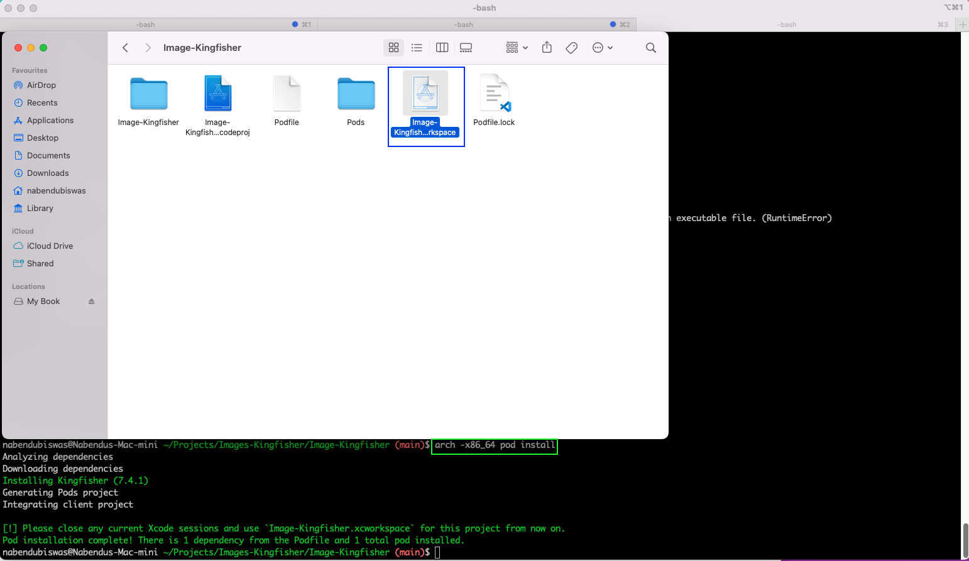
Task: Click the Finder search magnifier icon
Action: [651, 48]
